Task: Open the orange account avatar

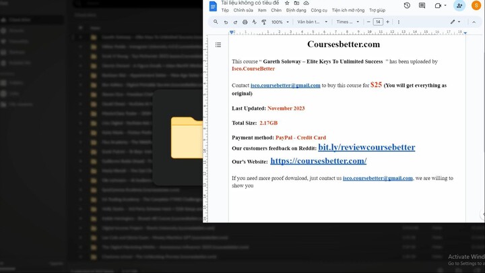Action: pos(476,5)
